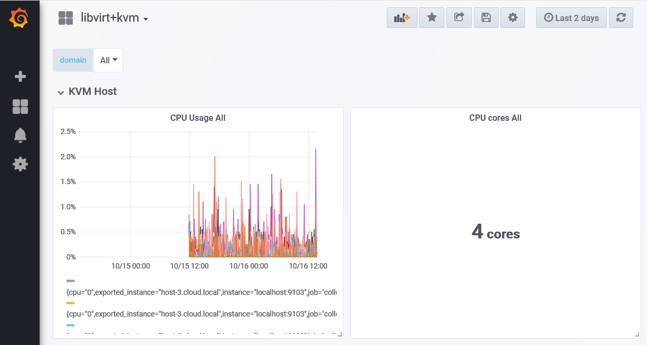Toggle the yellow cpu="0" legend series
647x345 pixels.
[70, 303]
